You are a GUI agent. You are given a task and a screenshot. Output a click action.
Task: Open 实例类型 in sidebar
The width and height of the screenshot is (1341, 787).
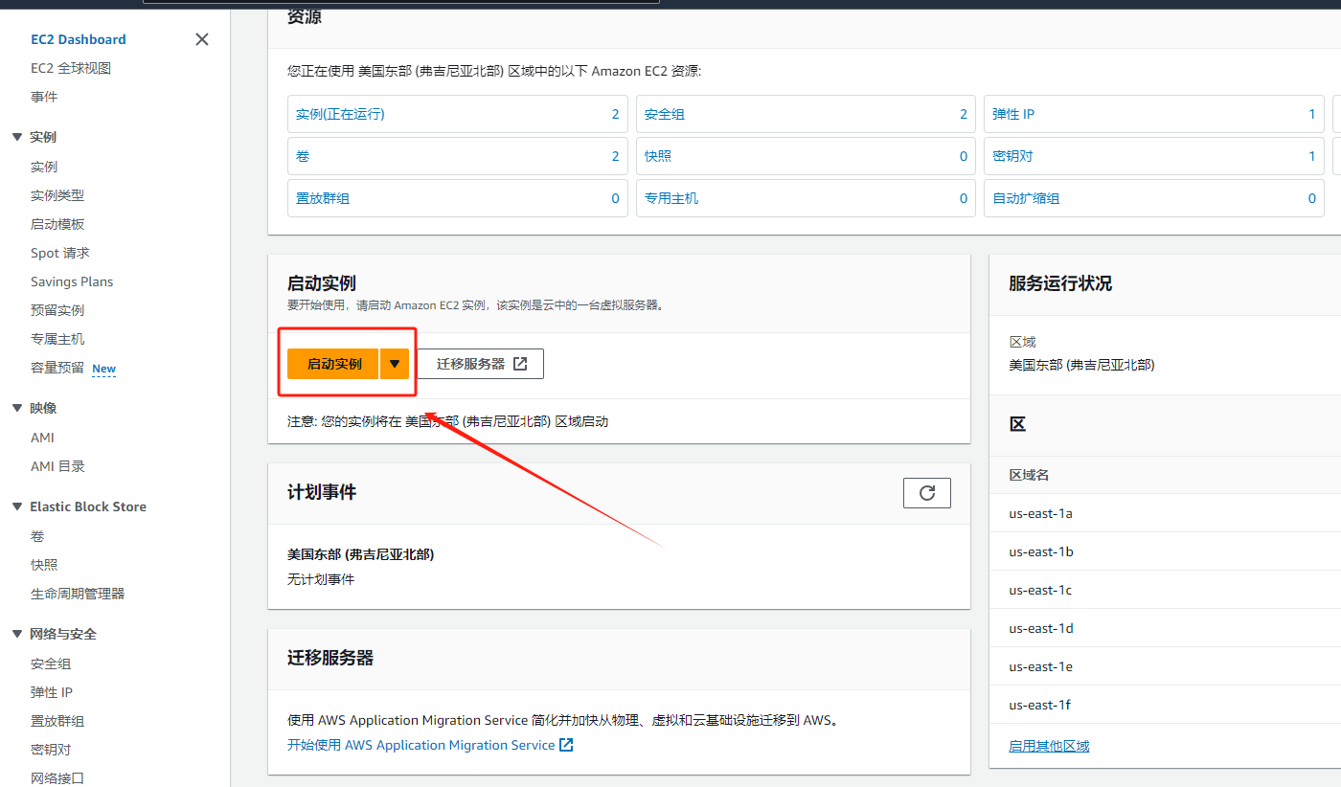(57, 195)
